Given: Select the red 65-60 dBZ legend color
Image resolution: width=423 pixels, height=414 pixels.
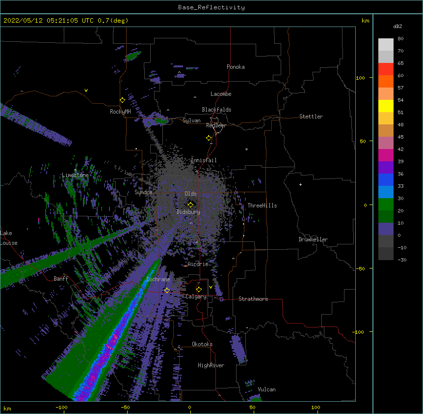Looking at the screenshot, I should (x=386, y=69).
